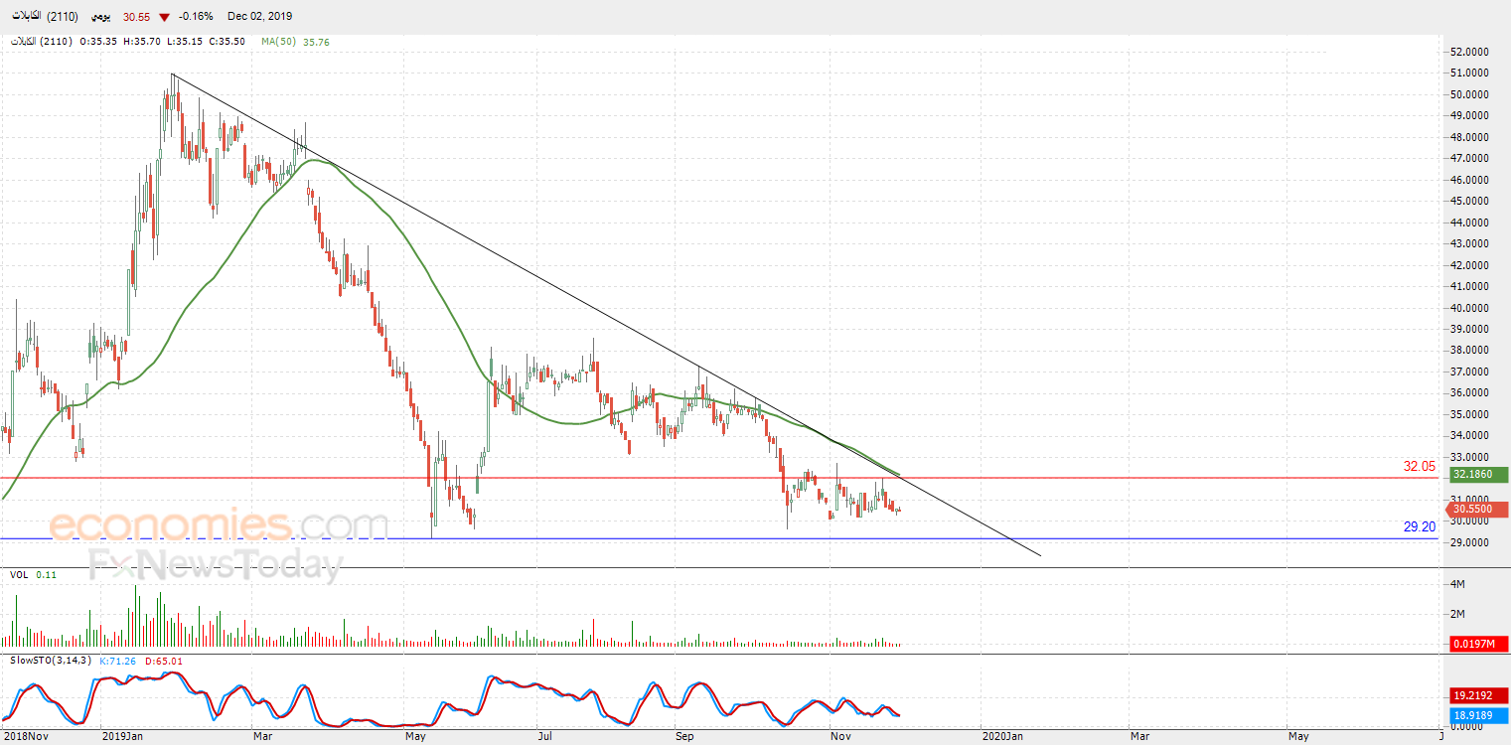Click the 51.0000 price axis label
1511x745 pixels.
click(x=1470, y=74)
